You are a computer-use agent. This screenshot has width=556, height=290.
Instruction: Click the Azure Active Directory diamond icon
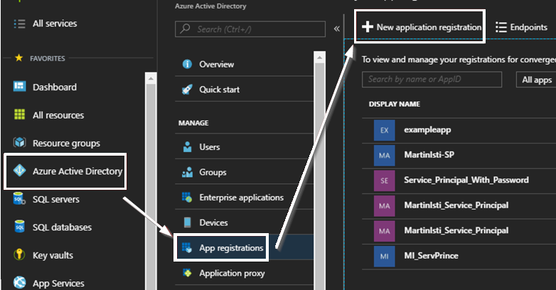coord(19,171)
